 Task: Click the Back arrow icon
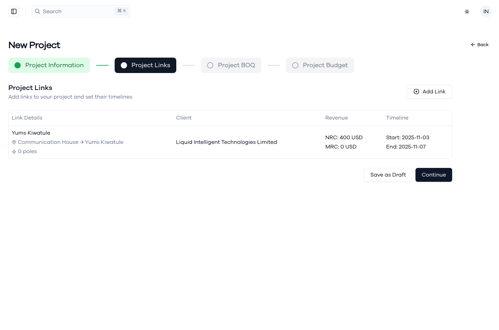tap(473, 45)
